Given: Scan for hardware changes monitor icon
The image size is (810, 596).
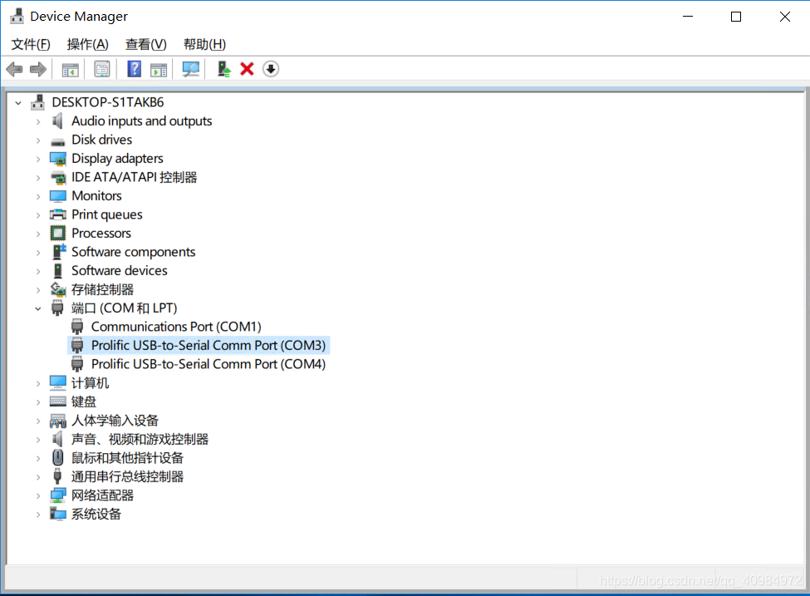Looking at the screenshot, I should 190,69.
